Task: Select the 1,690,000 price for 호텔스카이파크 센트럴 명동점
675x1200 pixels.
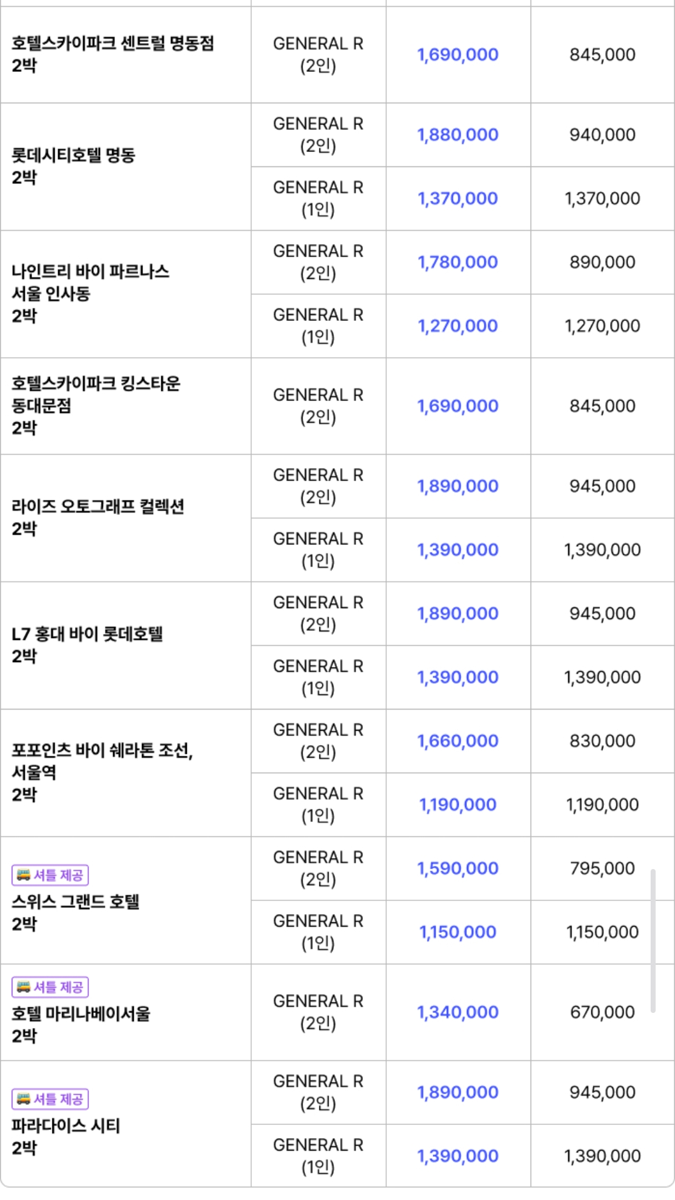Action: (x=457, y=55)
